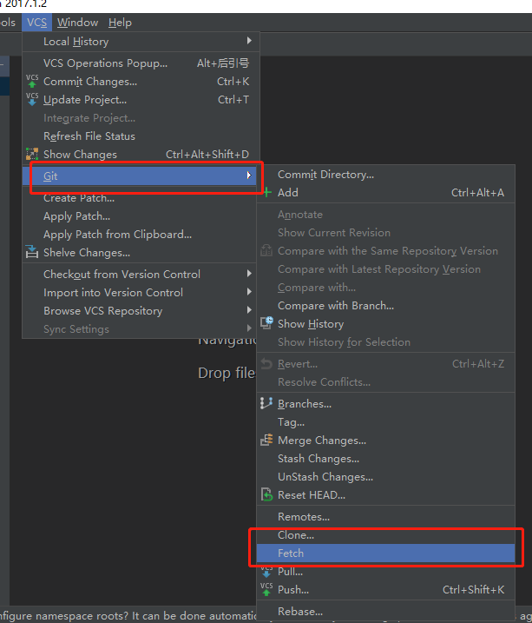The image size is (532, 623).
Task: Open VCS Operations Popup
Action: [x=141, y=63]
